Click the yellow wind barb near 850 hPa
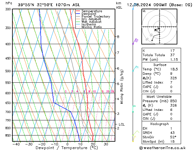Viewport: 195px width, 150px height. [x=135, y=136]
